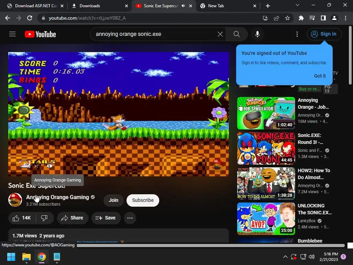
Task: Run search with magnifying glass button
Action: click(x=236, y=34)
